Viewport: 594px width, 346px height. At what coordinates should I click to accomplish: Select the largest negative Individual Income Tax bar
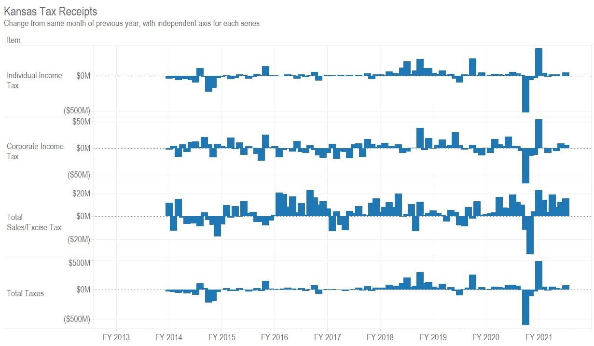[x=525, y=94]
